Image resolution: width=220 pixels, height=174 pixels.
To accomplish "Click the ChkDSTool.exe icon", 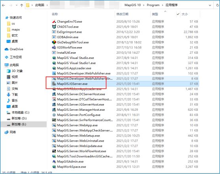I will pos(54,26).
